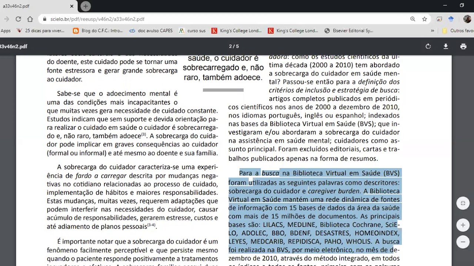Open first extension icon beside star
Screen dimensions: 474x266
coord(439,19)
